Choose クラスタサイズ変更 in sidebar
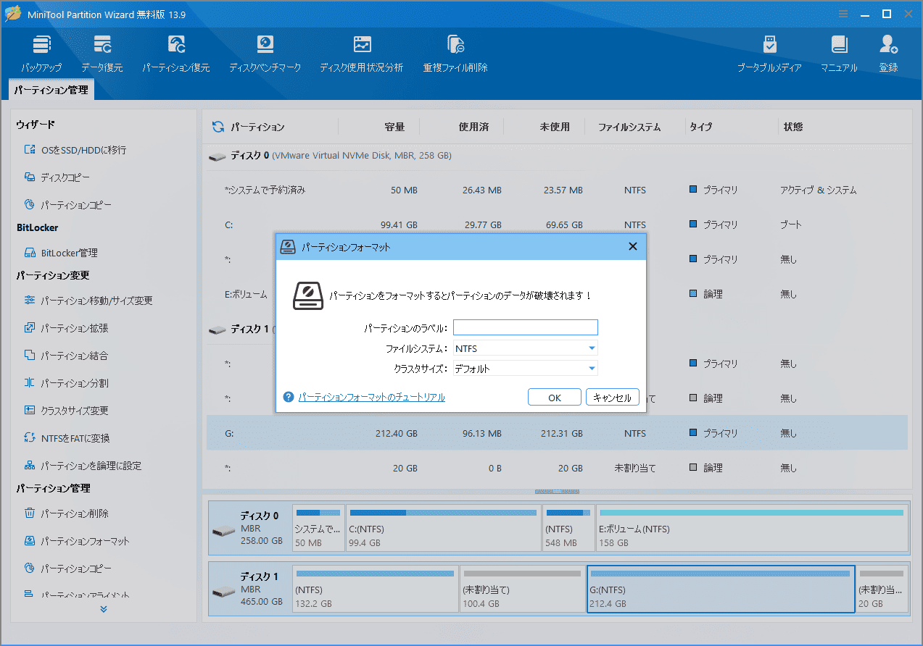 pyautogui.click(x=66, y=411)
